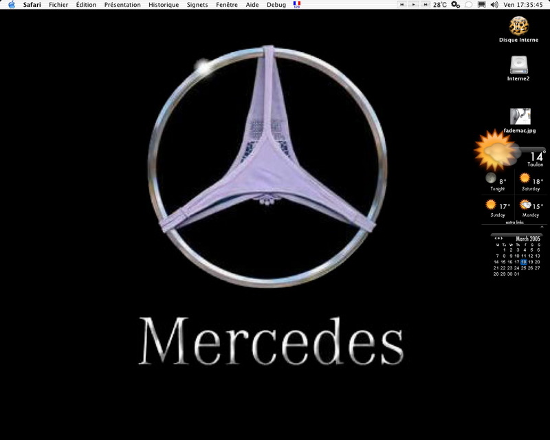Collapse weather widget with small up arrow
The height and width of the screenshot is (440, 550).
(x=542, y=227)
